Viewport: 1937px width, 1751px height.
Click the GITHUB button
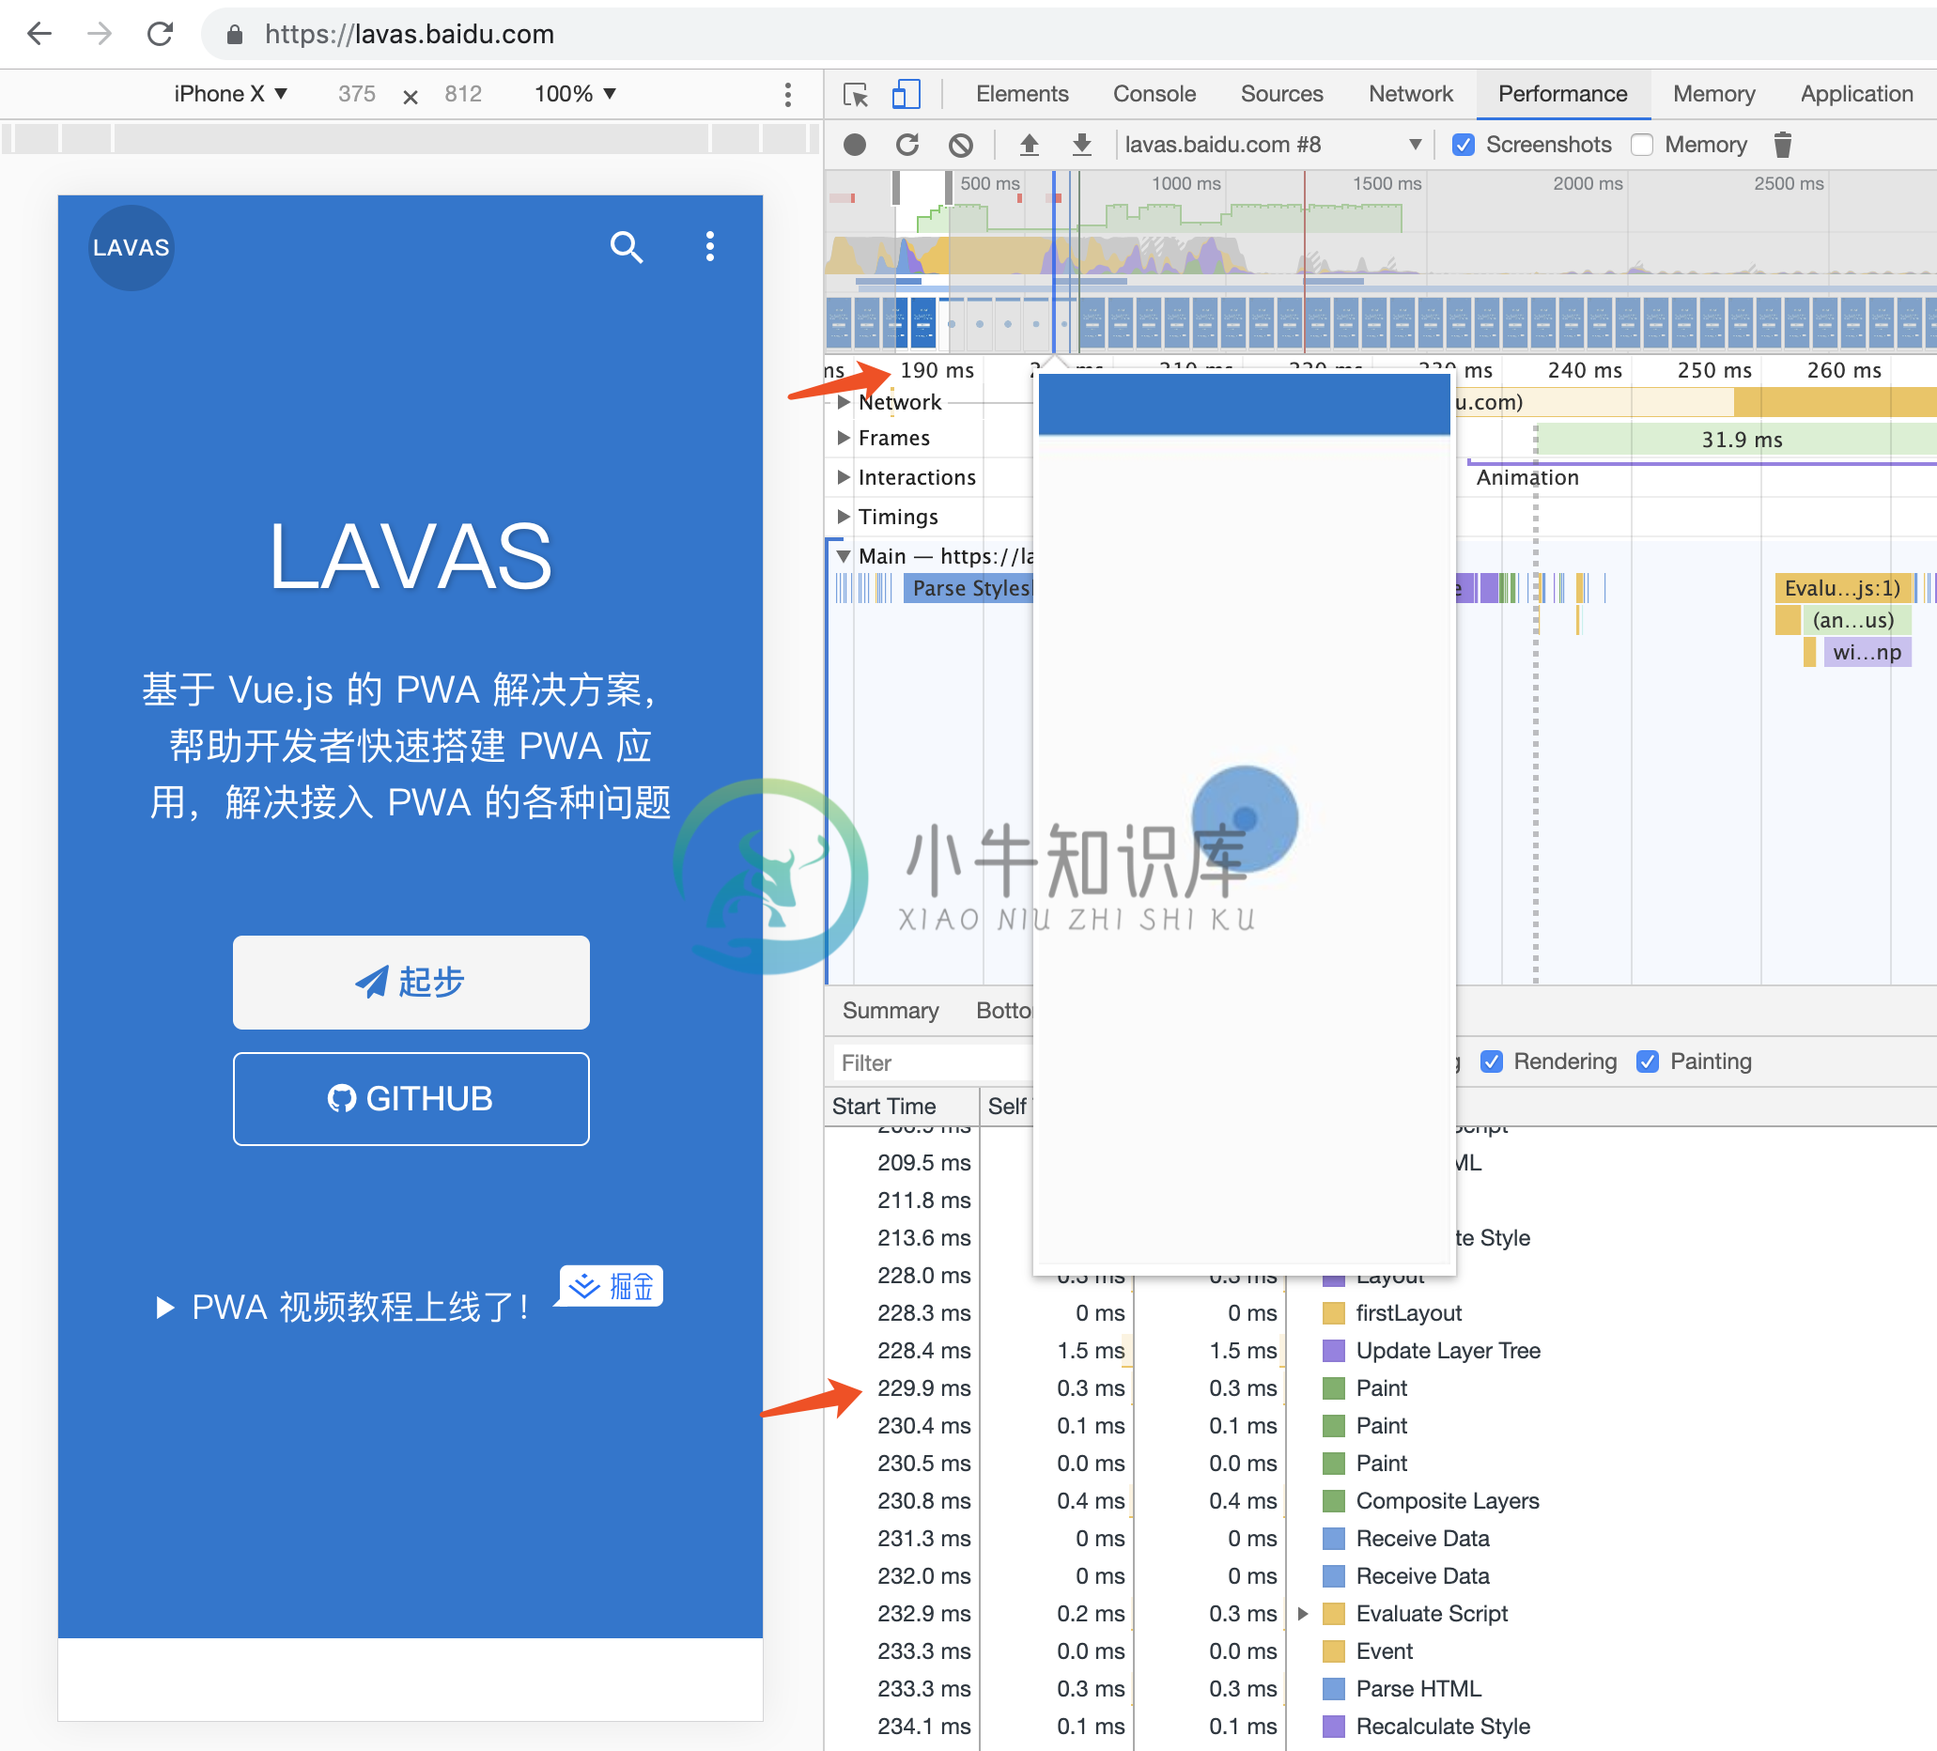click(x=411, y=1098)
